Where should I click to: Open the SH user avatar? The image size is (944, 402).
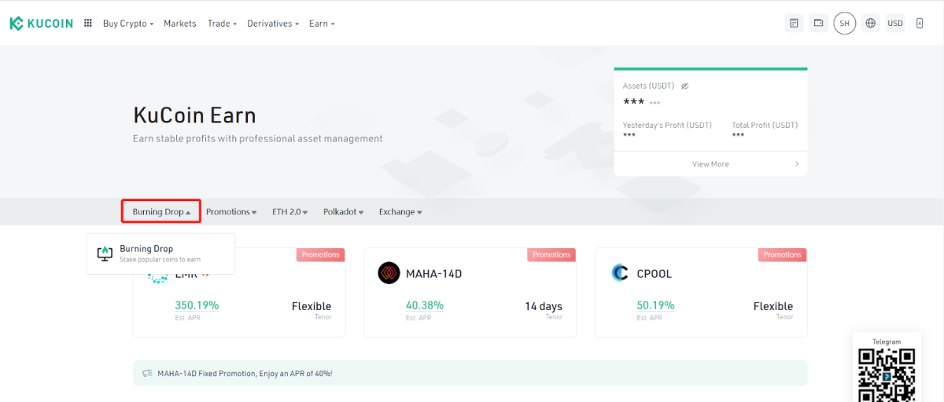tap(845, 24)
